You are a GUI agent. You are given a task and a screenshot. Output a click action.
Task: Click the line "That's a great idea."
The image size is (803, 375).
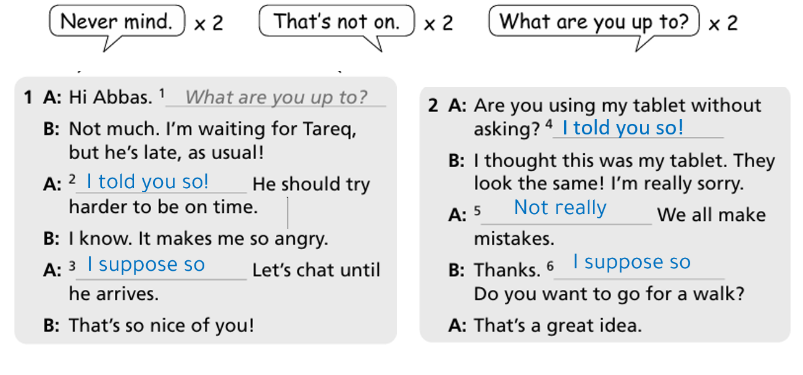(558, 325)
